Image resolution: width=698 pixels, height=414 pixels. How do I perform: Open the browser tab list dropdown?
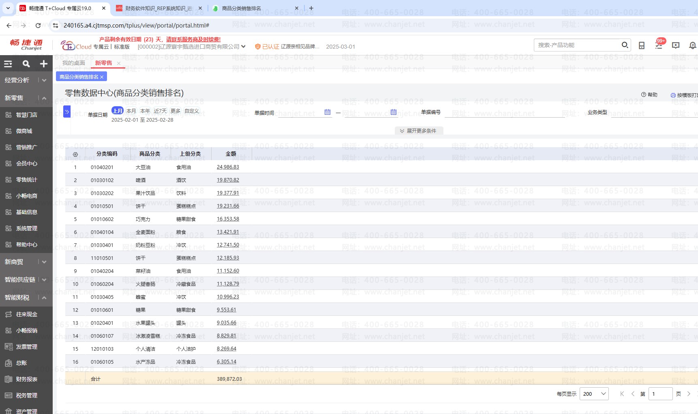[x=8, y=8]
